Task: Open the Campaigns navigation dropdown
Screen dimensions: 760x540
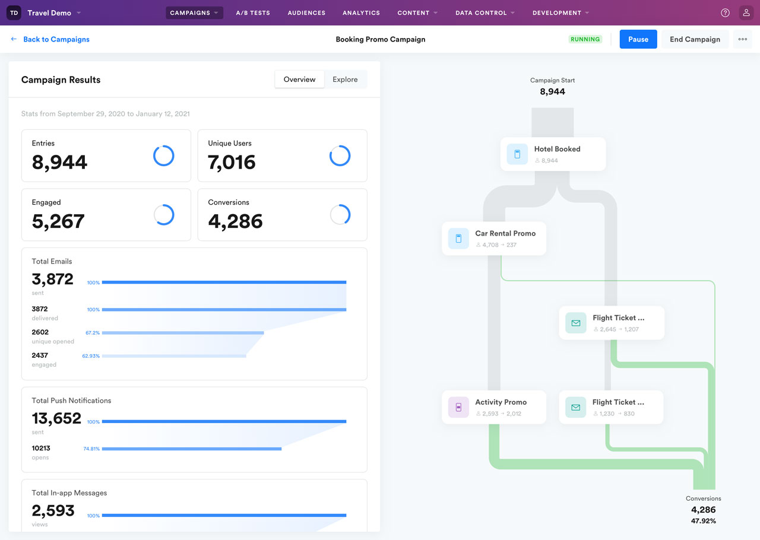Action: pyautogui.click(x=194, y=12)
